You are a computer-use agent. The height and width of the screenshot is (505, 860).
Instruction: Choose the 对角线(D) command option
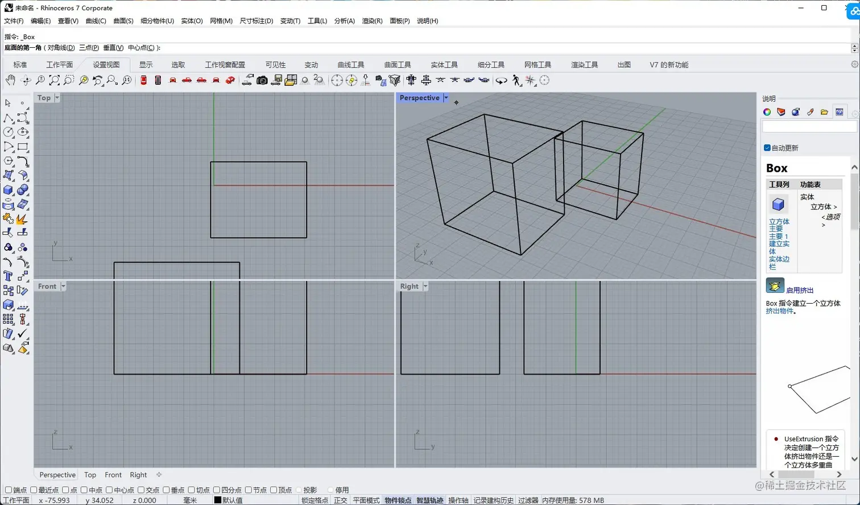tap(61, 48)
